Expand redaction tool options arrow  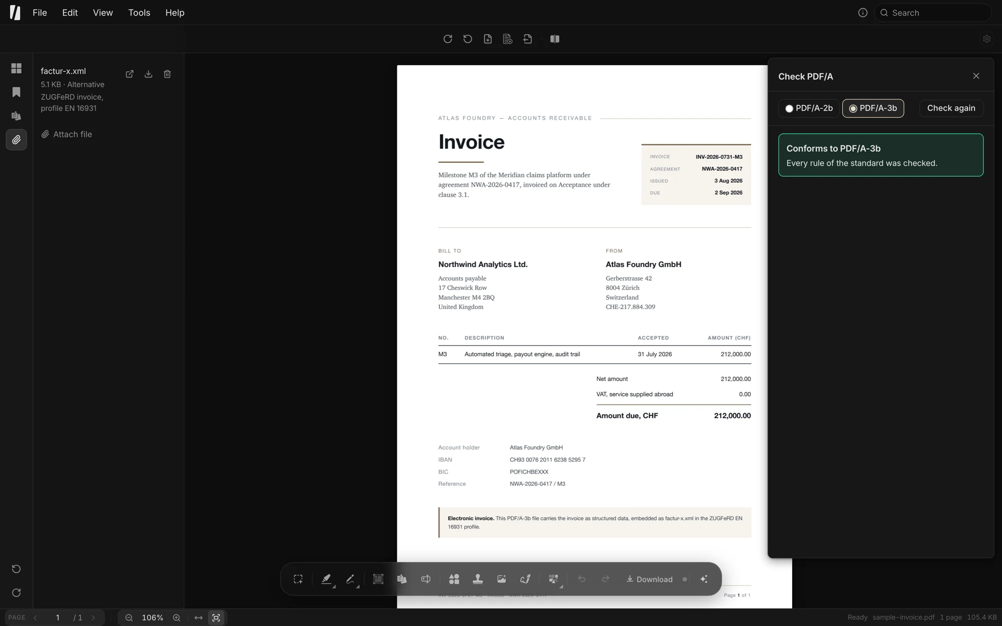(x=561, y=586)
